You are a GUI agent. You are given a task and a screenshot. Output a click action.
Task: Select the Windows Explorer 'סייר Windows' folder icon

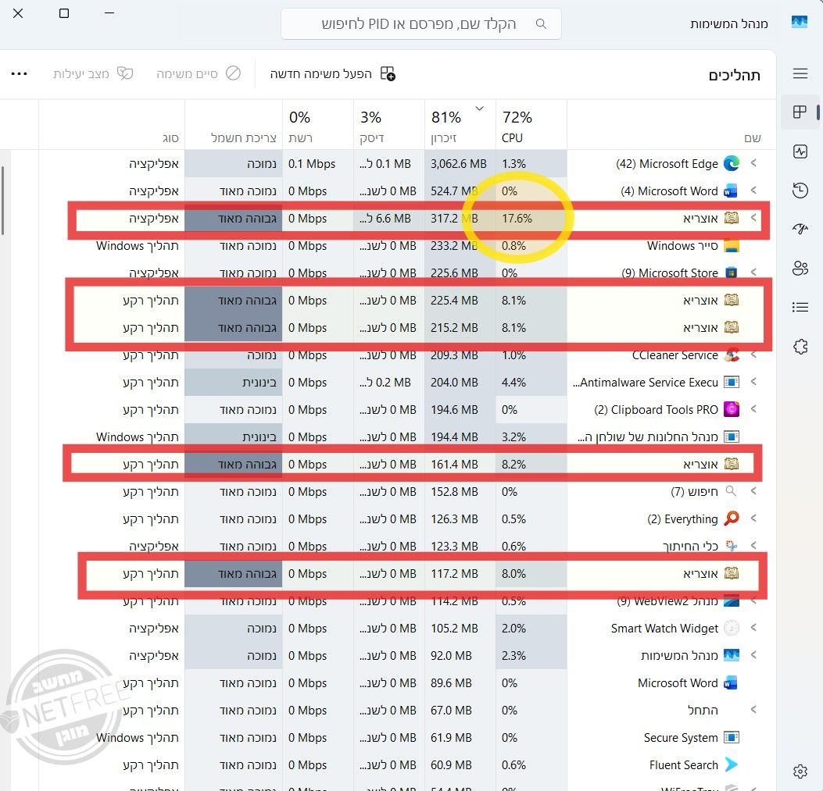tap(731, 245)
